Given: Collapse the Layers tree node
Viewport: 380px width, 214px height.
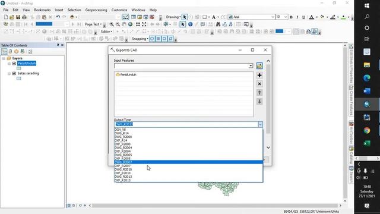Looking at the screenshot, I should pos(4,58).
